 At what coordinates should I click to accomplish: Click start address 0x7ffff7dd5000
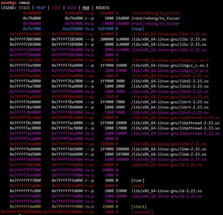[x=25, y=154]
